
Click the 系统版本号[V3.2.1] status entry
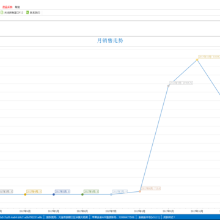click(149, 218)
